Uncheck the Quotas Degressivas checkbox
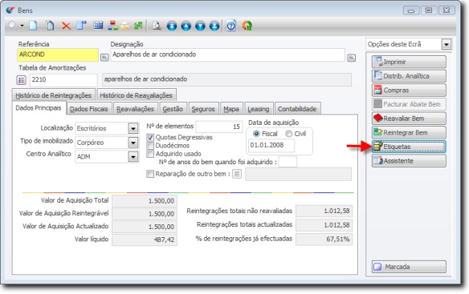This screenshot has height=294, width=469. tap(150, 138)
